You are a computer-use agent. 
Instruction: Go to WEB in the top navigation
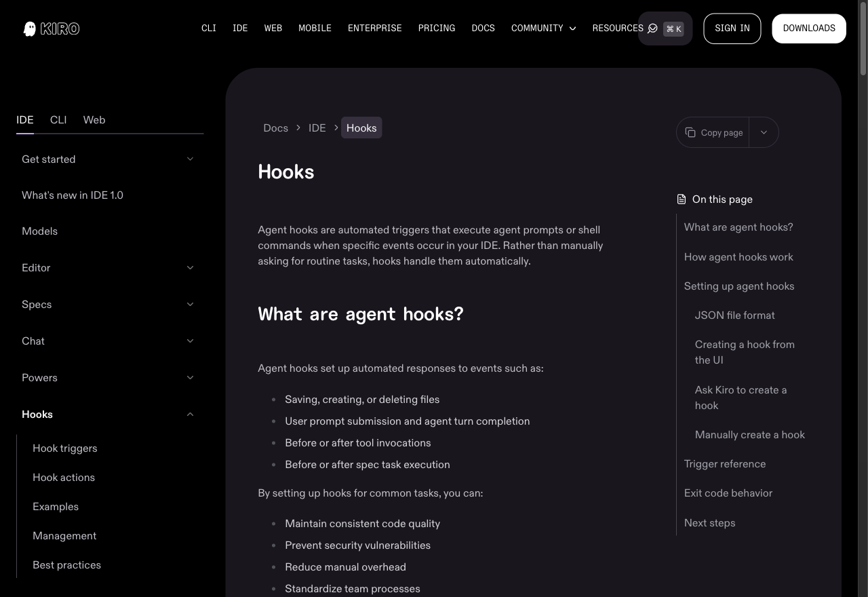point(273,28)
